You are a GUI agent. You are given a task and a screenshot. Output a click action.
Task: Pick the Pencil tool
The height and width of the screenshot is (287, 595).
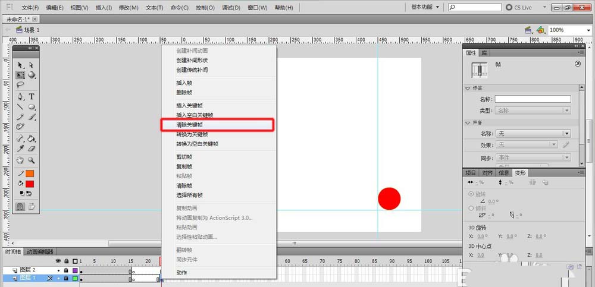pyautogui.click(x=20, y=117)
